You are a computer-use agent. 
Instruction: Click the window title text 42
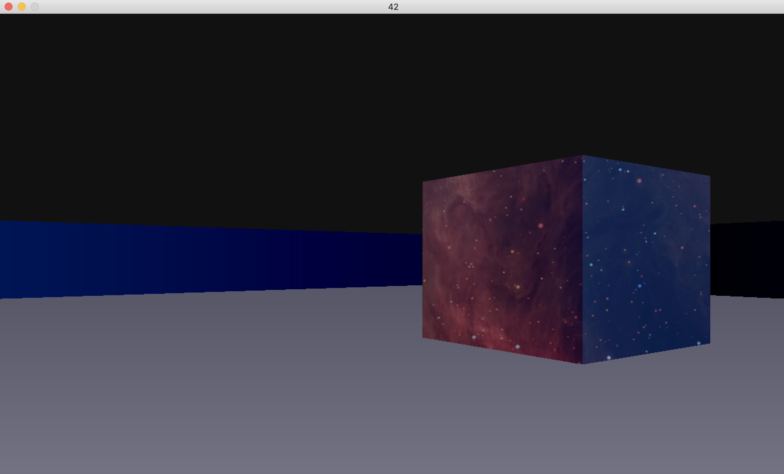pos(393,7)
